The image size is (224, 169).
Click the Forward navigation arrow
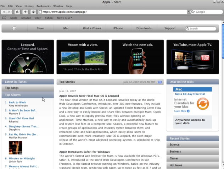(10, 12)
